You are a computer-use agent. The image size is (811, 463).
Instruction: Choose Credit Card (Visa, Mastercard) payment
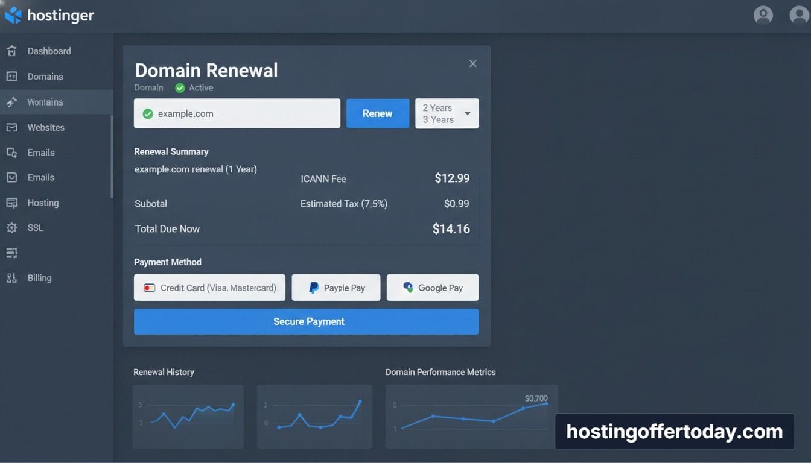209,288
